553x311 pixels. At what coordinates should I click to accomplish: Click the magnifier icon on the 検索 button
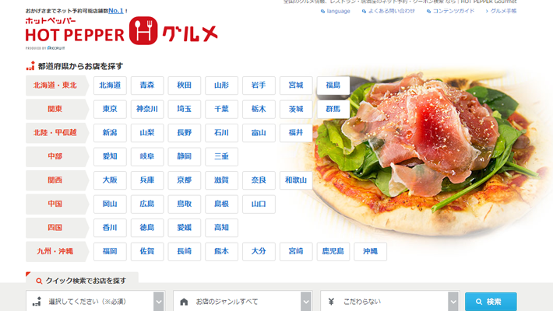tap(478, 302)
